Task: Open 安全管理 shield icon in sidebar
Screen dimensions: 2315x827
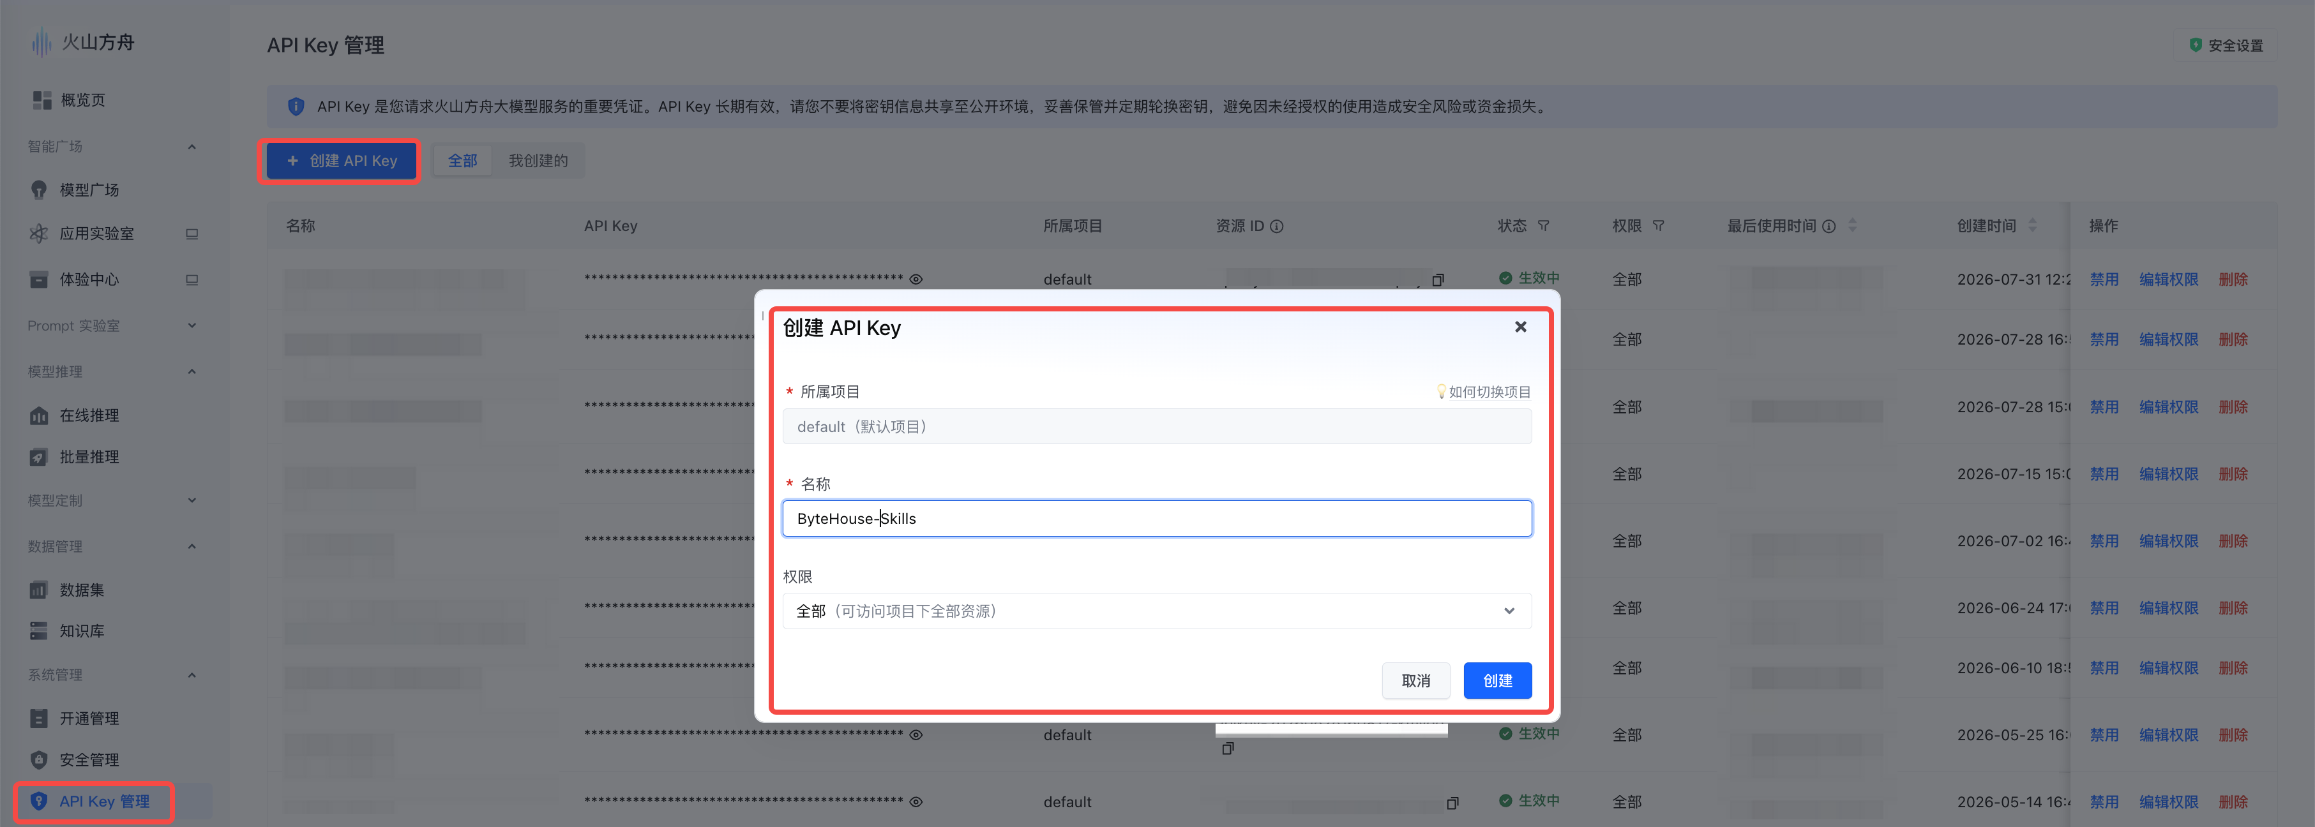Action: (39, 759)
